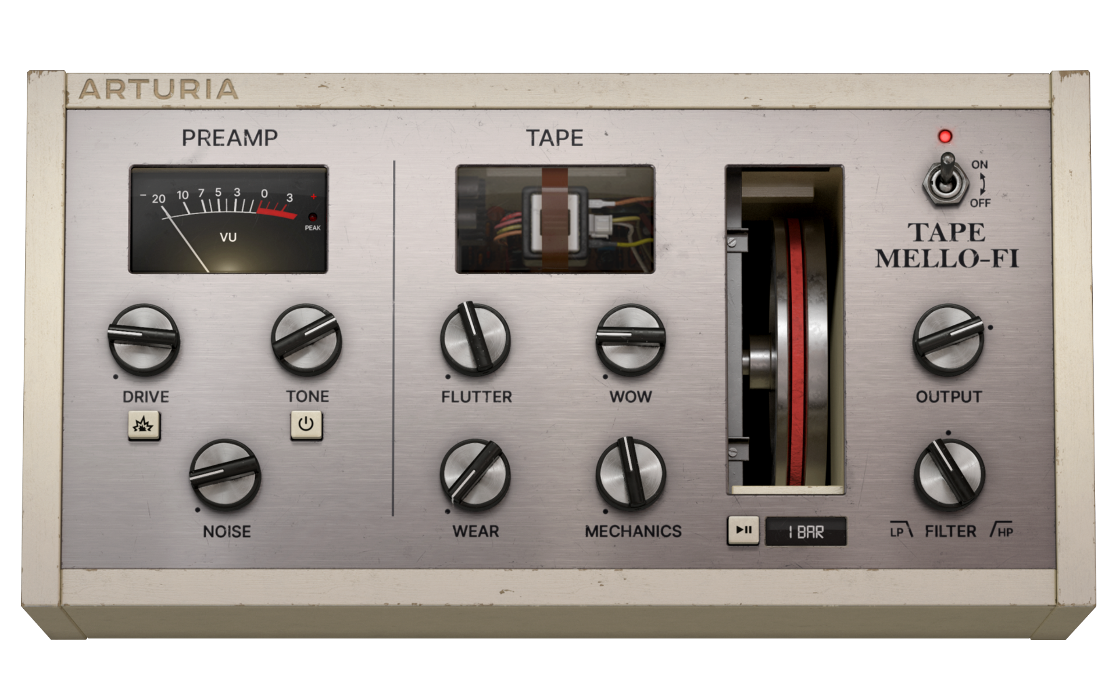Click the Wear knob
The image size is (1116, 689).
point(475,473)
